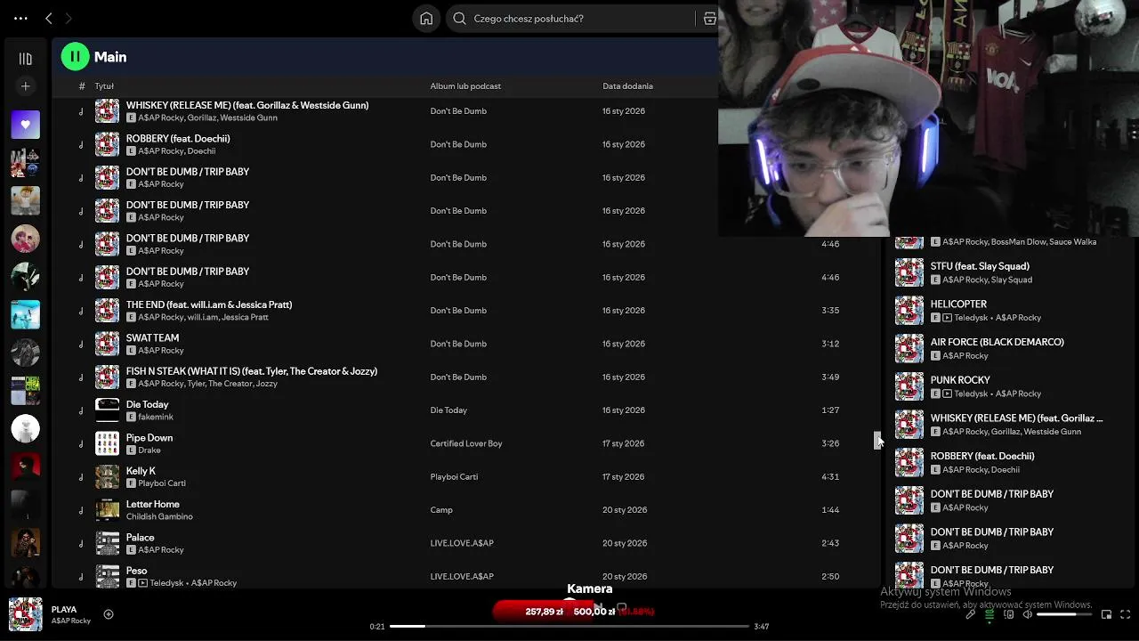Open connect to a device icon

click(1009, 614)
